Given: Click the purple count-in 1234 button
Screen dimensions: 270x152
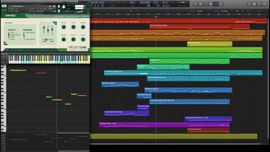Looking at the screenshot, I should (216, 4).
